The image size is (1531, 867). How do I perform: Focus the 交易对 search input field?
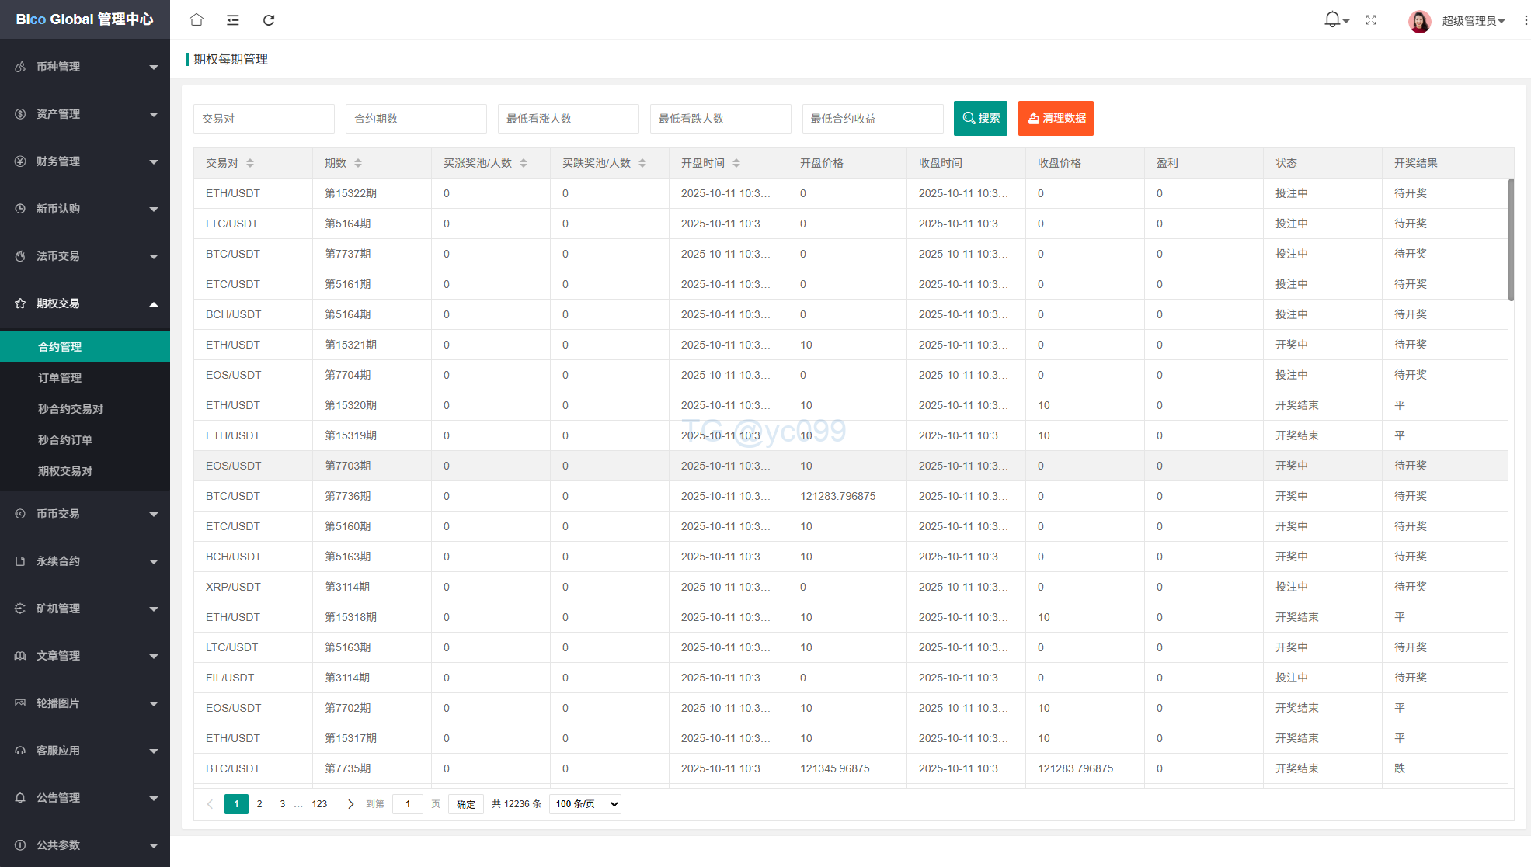(x=263, y=119)
